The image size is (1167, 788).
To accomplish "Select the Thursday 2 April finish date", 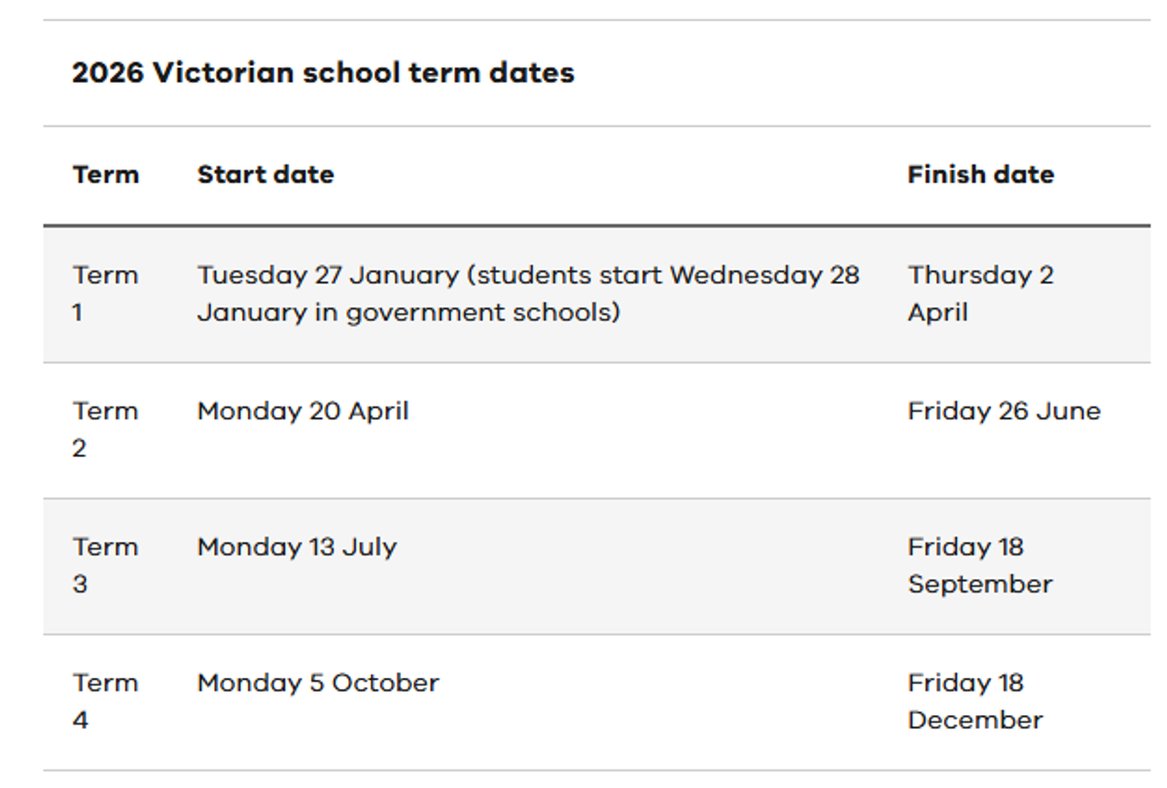I will (x=980, y=293).
